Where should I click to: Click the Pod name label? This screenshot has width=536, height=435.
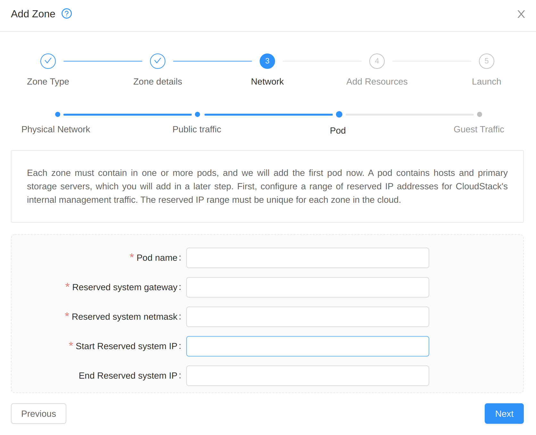[x=157, y=258]
